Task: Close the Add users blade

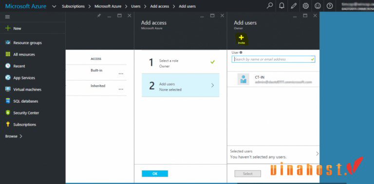Action: (315, 16)
